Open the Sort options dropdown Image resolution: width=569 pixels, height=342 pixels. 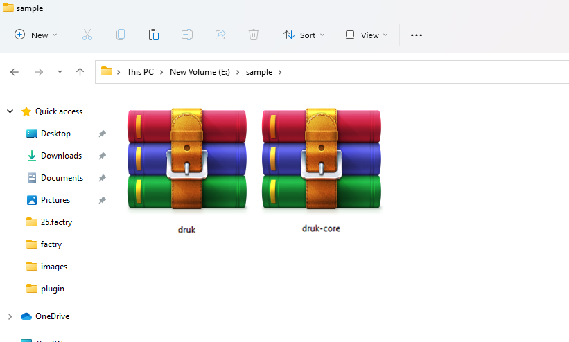tap(304, 35)
